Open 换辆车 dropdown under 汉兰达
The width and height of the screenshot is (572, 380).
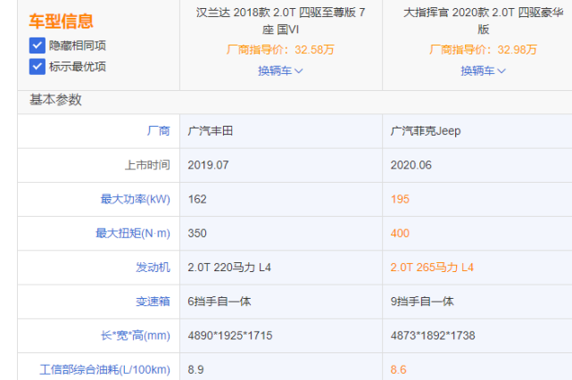280,70
